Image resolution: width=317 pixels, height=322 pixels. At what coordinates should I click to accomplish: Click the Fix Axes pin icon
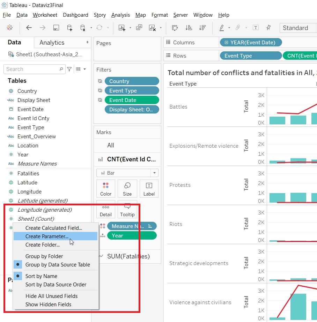268,28
